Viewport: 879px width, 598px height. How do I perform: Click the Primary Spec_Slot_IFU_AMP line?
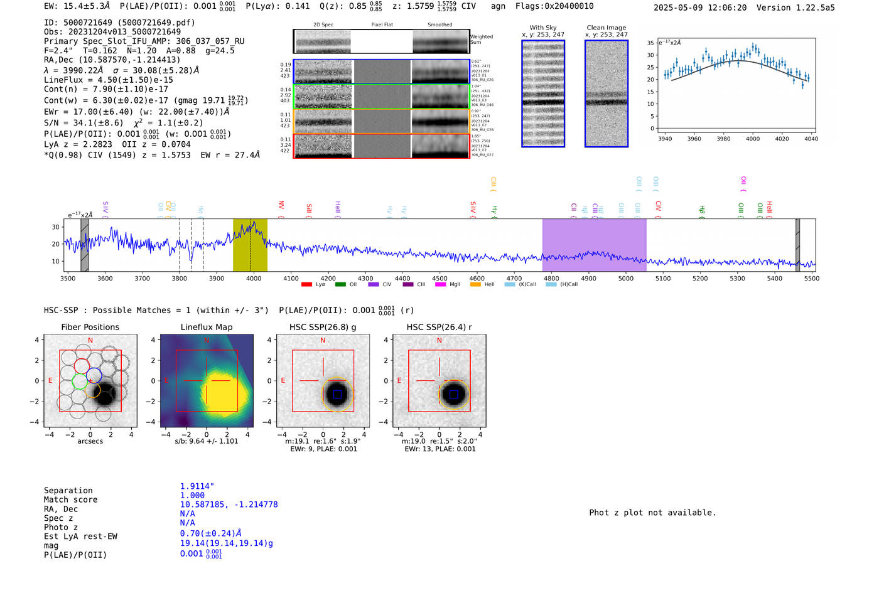click(144, 41)
